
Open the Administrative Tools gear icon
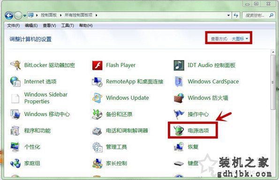point(97,147)
